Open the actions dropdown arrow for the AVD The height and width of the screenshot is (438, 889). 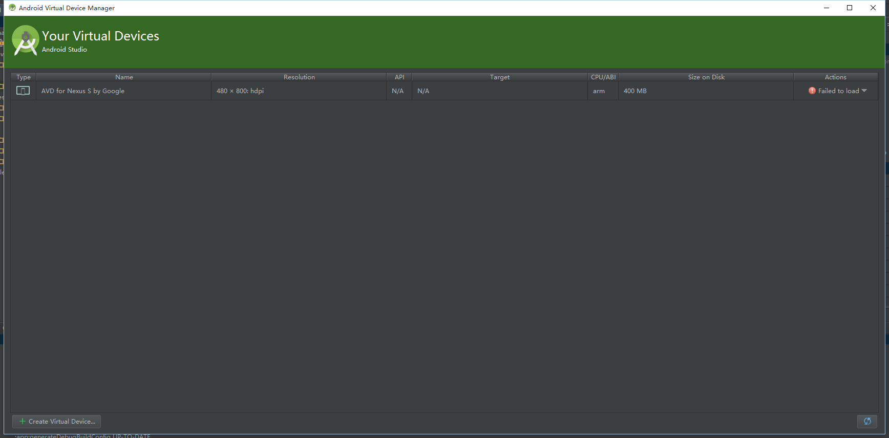point(864,91)
